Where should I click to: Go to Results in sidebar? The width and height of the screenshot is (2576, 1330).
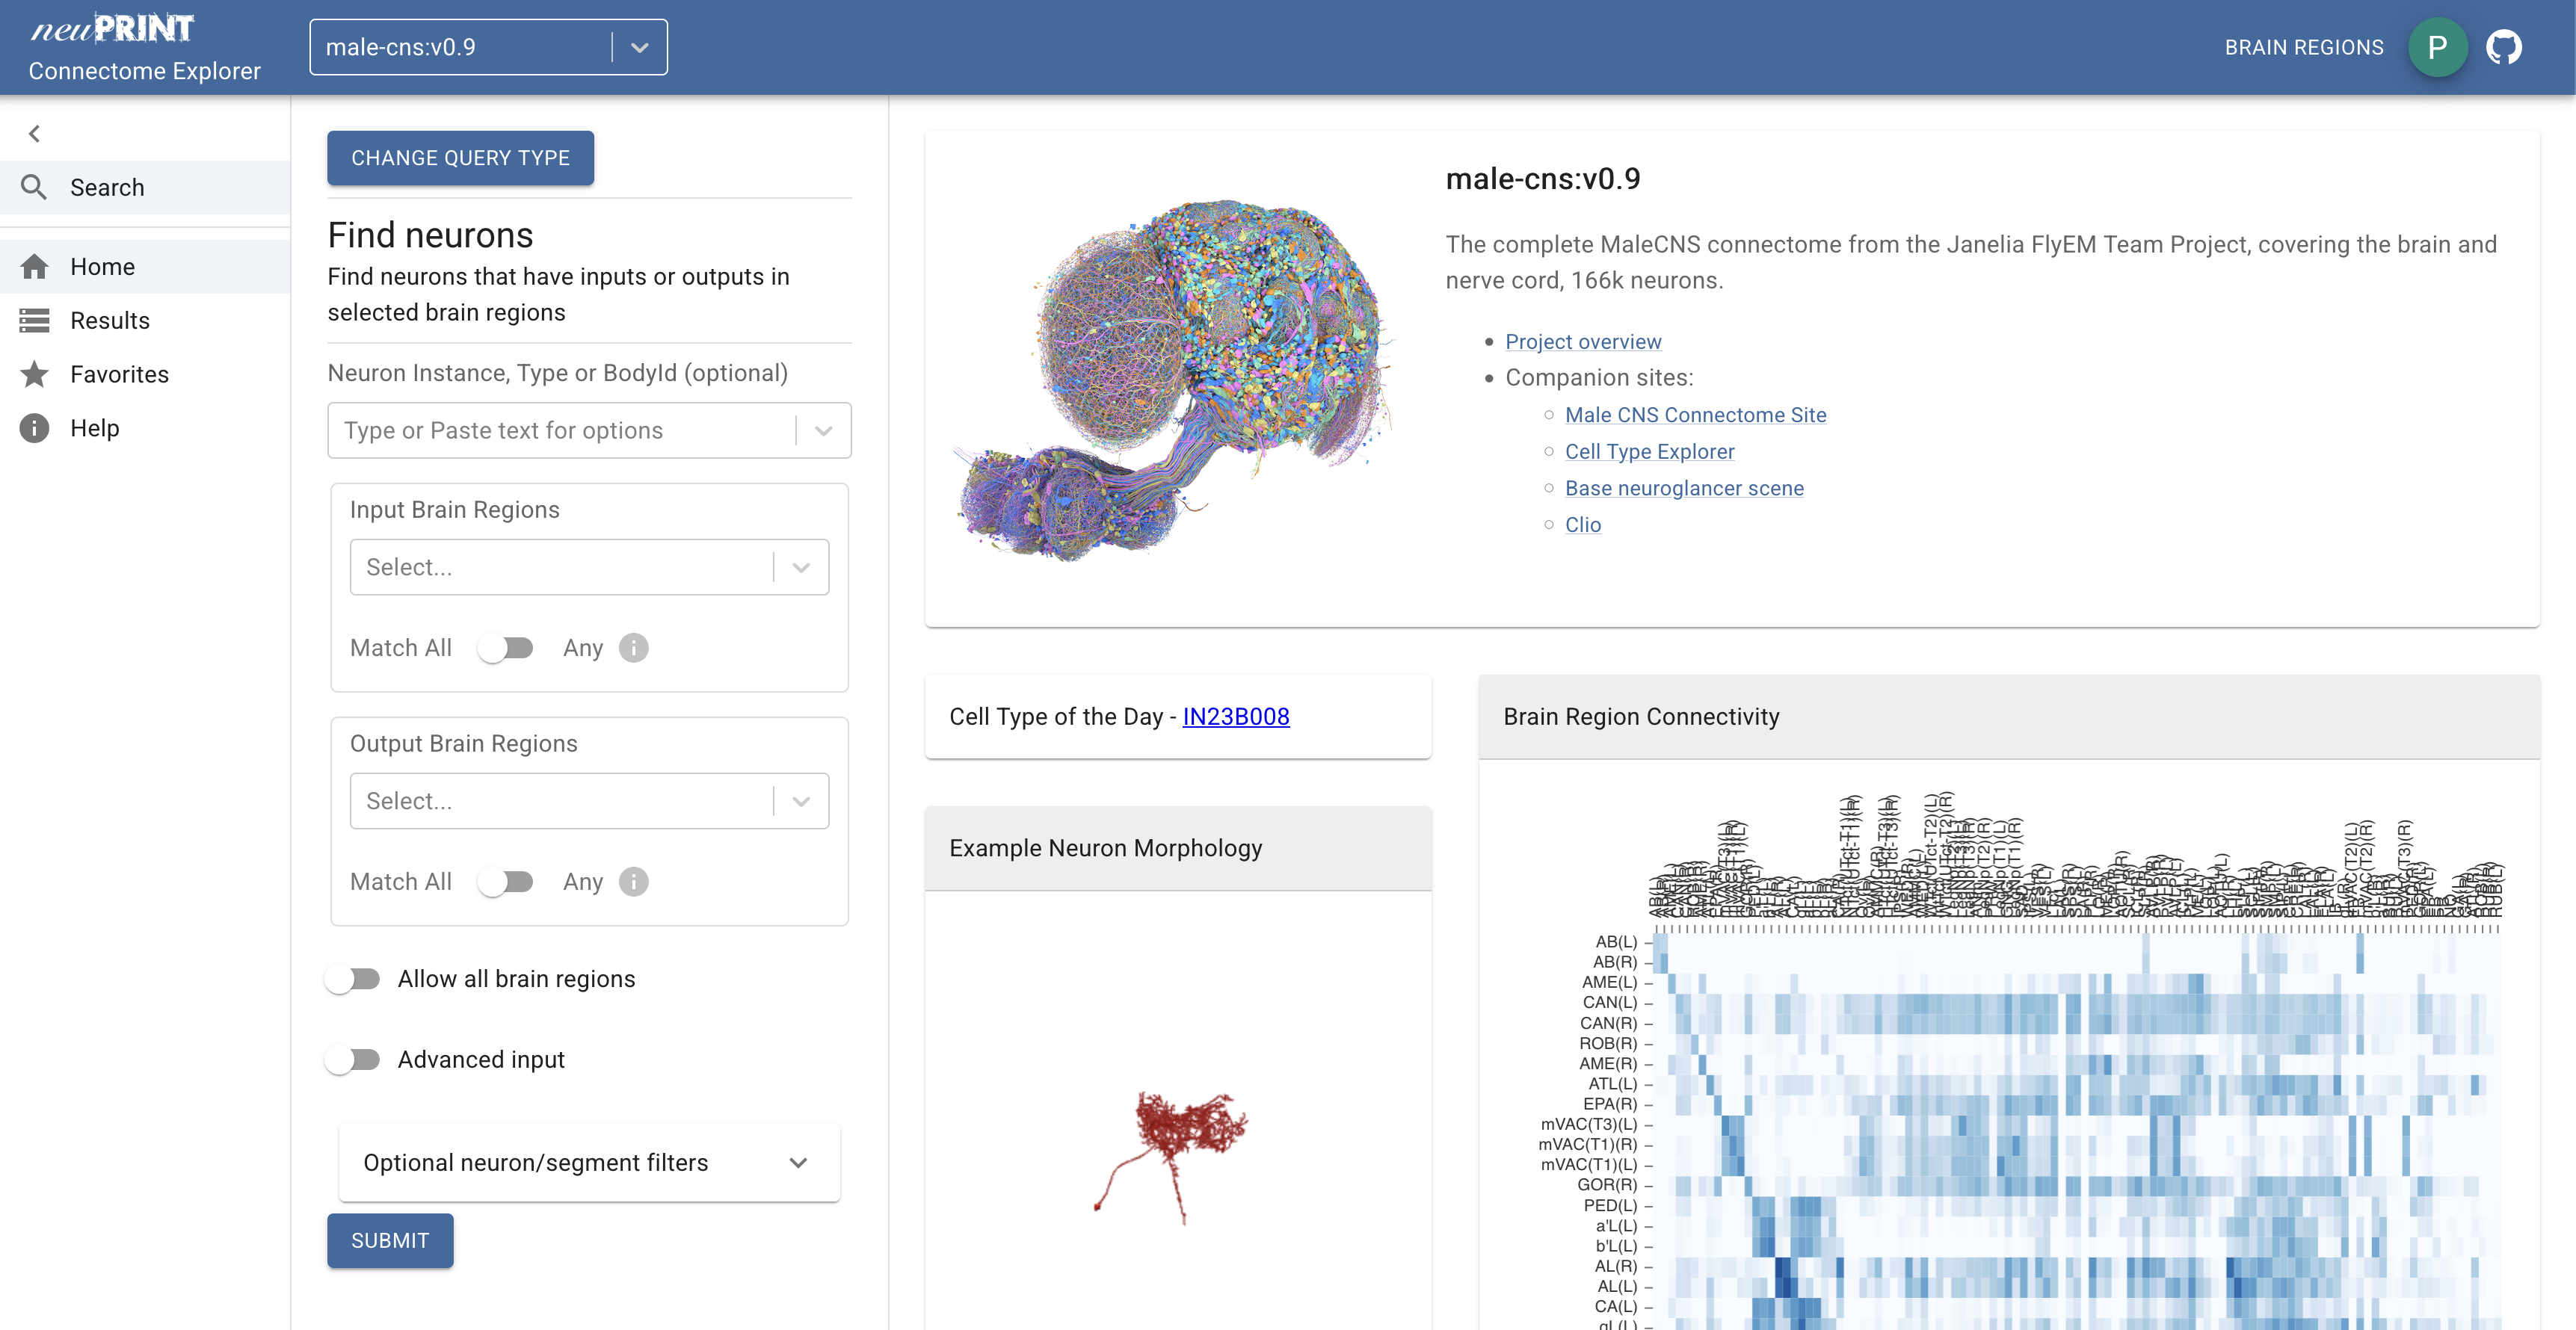(110, 320)
